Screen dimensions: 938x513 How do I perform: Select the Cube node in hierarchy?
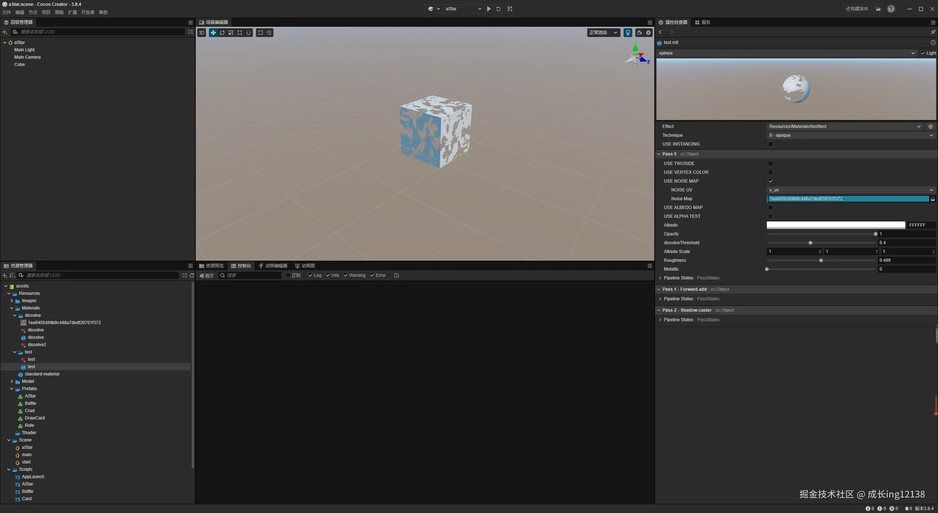coord(19,65)
